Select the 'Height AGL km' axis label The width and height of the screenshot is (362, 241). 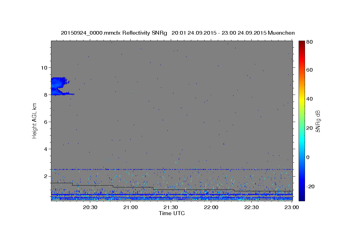(x=34, y=120)
